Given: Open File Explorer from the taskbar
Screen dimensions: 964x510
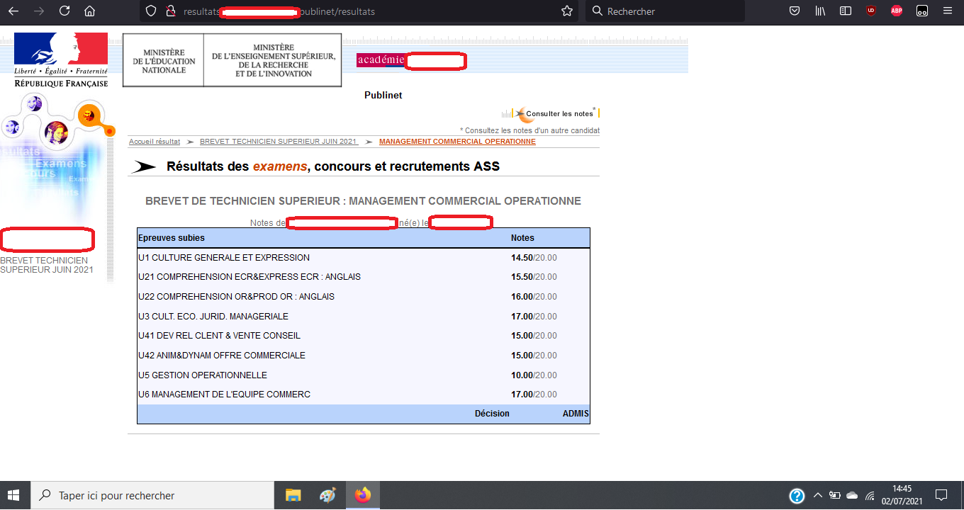Looking at the screenshot, I should [293, 495].
